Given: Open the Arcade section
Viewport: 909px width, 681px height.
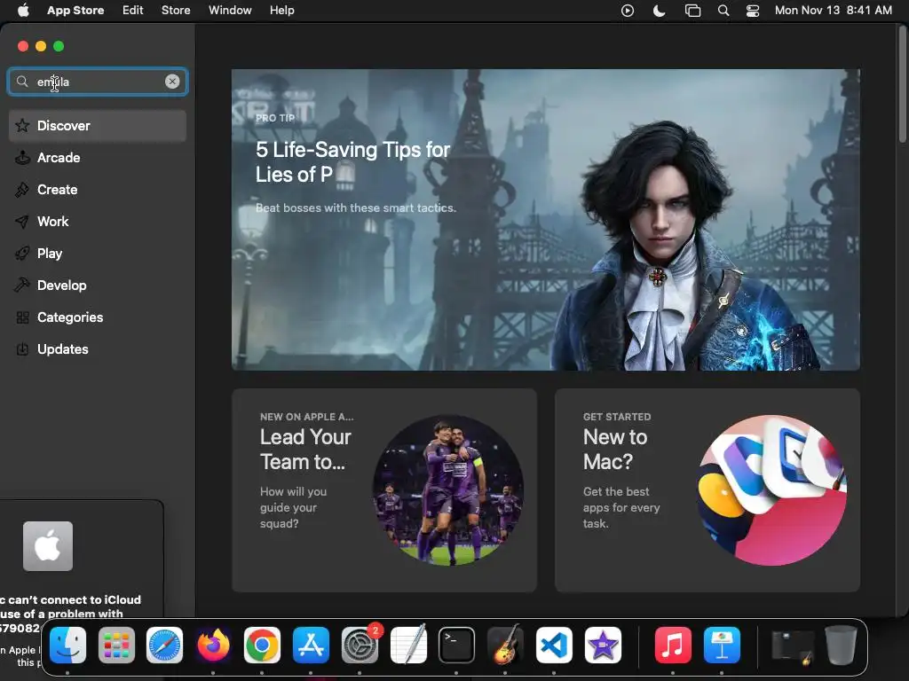Looking at the screenshot, I should click(x=98, y=158).
